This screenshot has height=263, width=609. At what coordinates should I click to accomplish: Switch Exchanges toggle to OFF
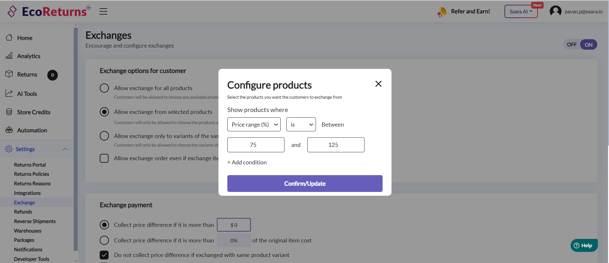[x=572, y=45]
